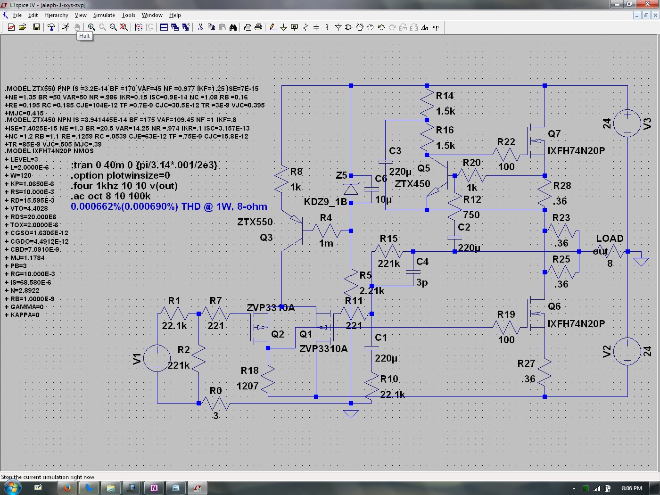The width and height of the screenshot is (660, 495).
Task: Open the Hierarchy menu
Action: (x=56, y=15)
